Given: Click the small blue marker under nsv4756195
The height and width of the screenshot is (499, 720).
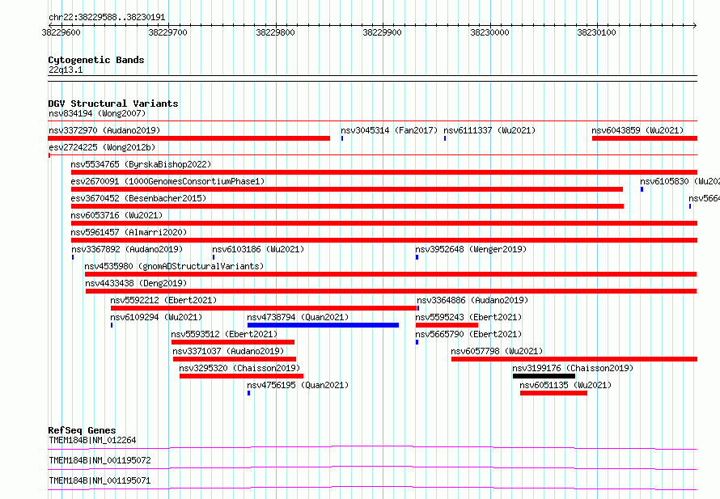Looking at the screenshot, I should click(249, 393).
